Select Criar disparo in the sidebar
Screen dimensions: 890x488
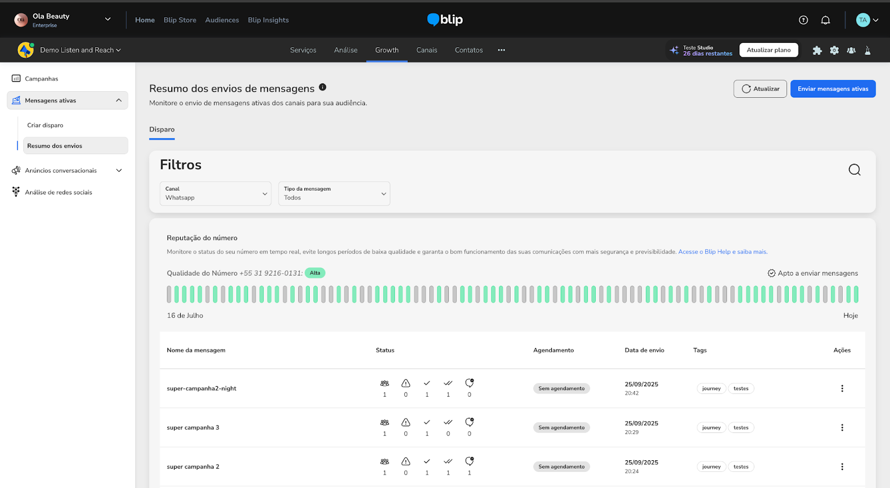[x=46, y=126]
